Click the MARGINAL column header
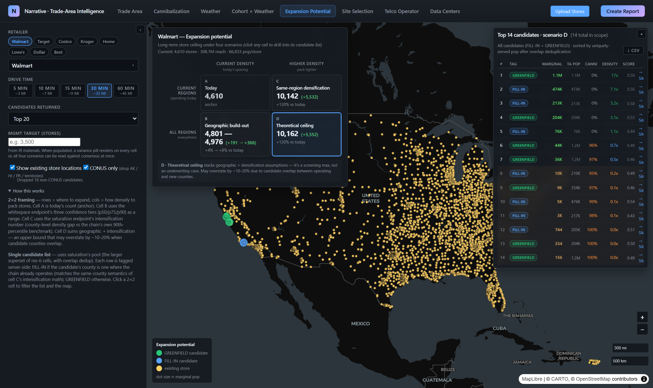 click(552, 64)
